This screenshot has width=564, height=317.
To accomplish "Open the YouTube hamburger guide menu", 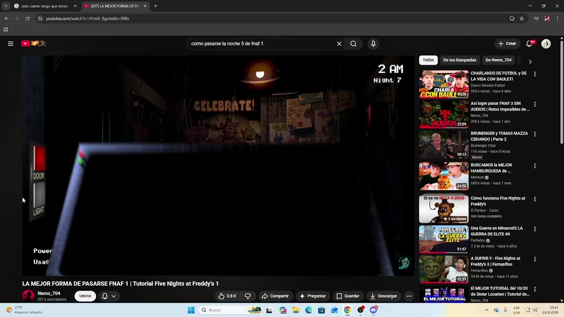I will (x=11, y=44).
